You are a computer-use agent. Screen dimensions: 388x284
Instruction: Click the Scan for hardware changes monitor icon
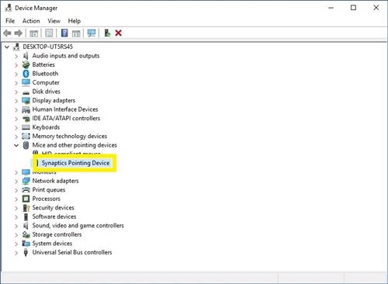coord(92,33)
